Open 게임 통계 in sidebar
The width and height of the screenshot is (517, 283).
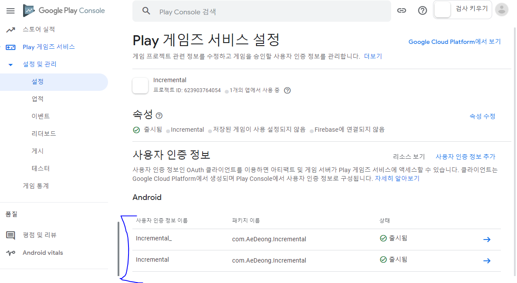[x=36, y=186]
